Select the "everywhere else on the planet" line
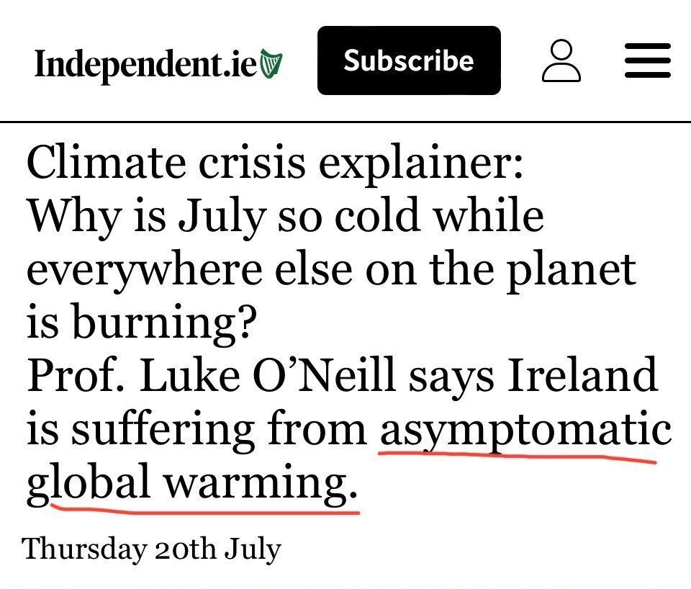The image size is (691, 589). click(331, 269)
